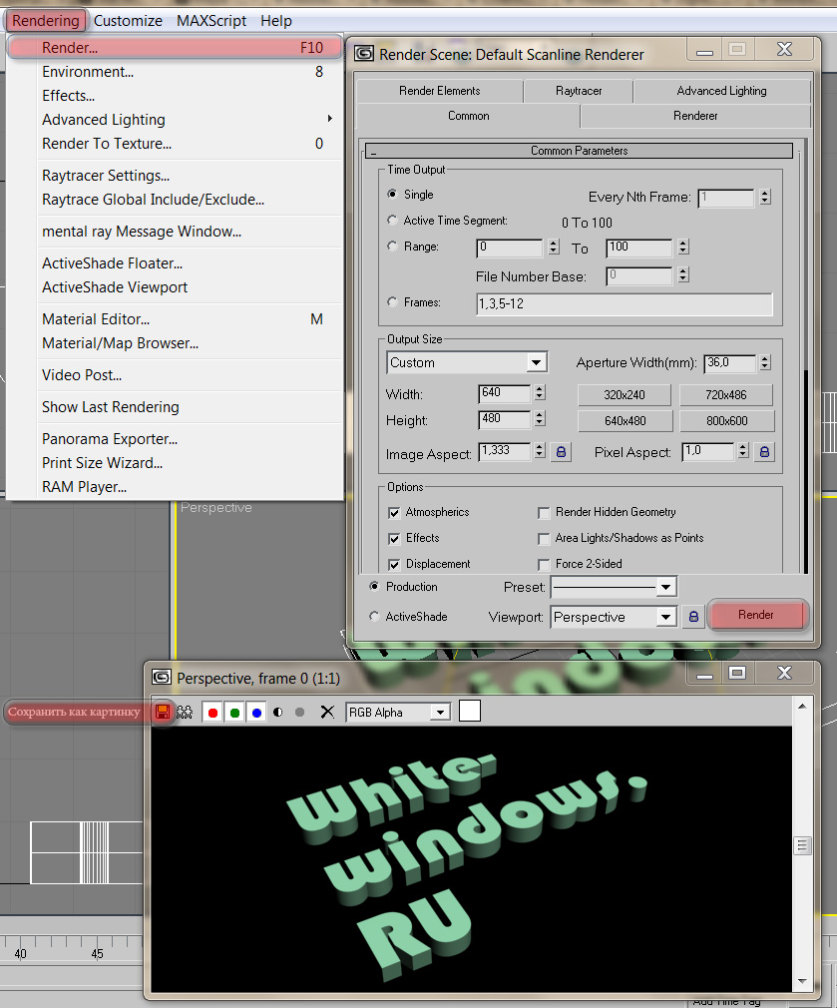Open the Viewport Perspective dropdown

[666, 617]
